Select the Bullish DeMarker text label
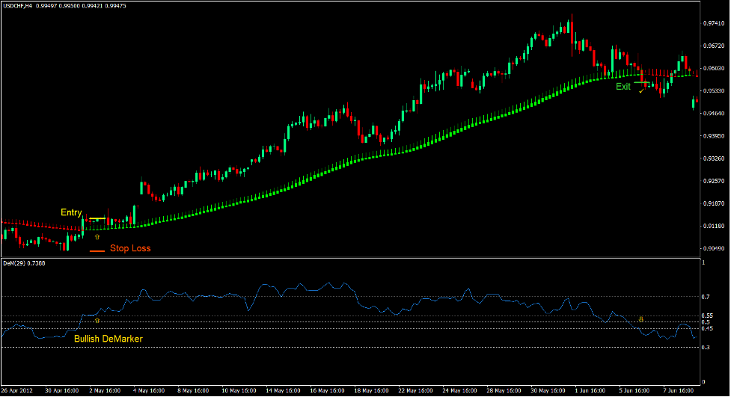This screenshot has height=397, width=731. point(108,339)
